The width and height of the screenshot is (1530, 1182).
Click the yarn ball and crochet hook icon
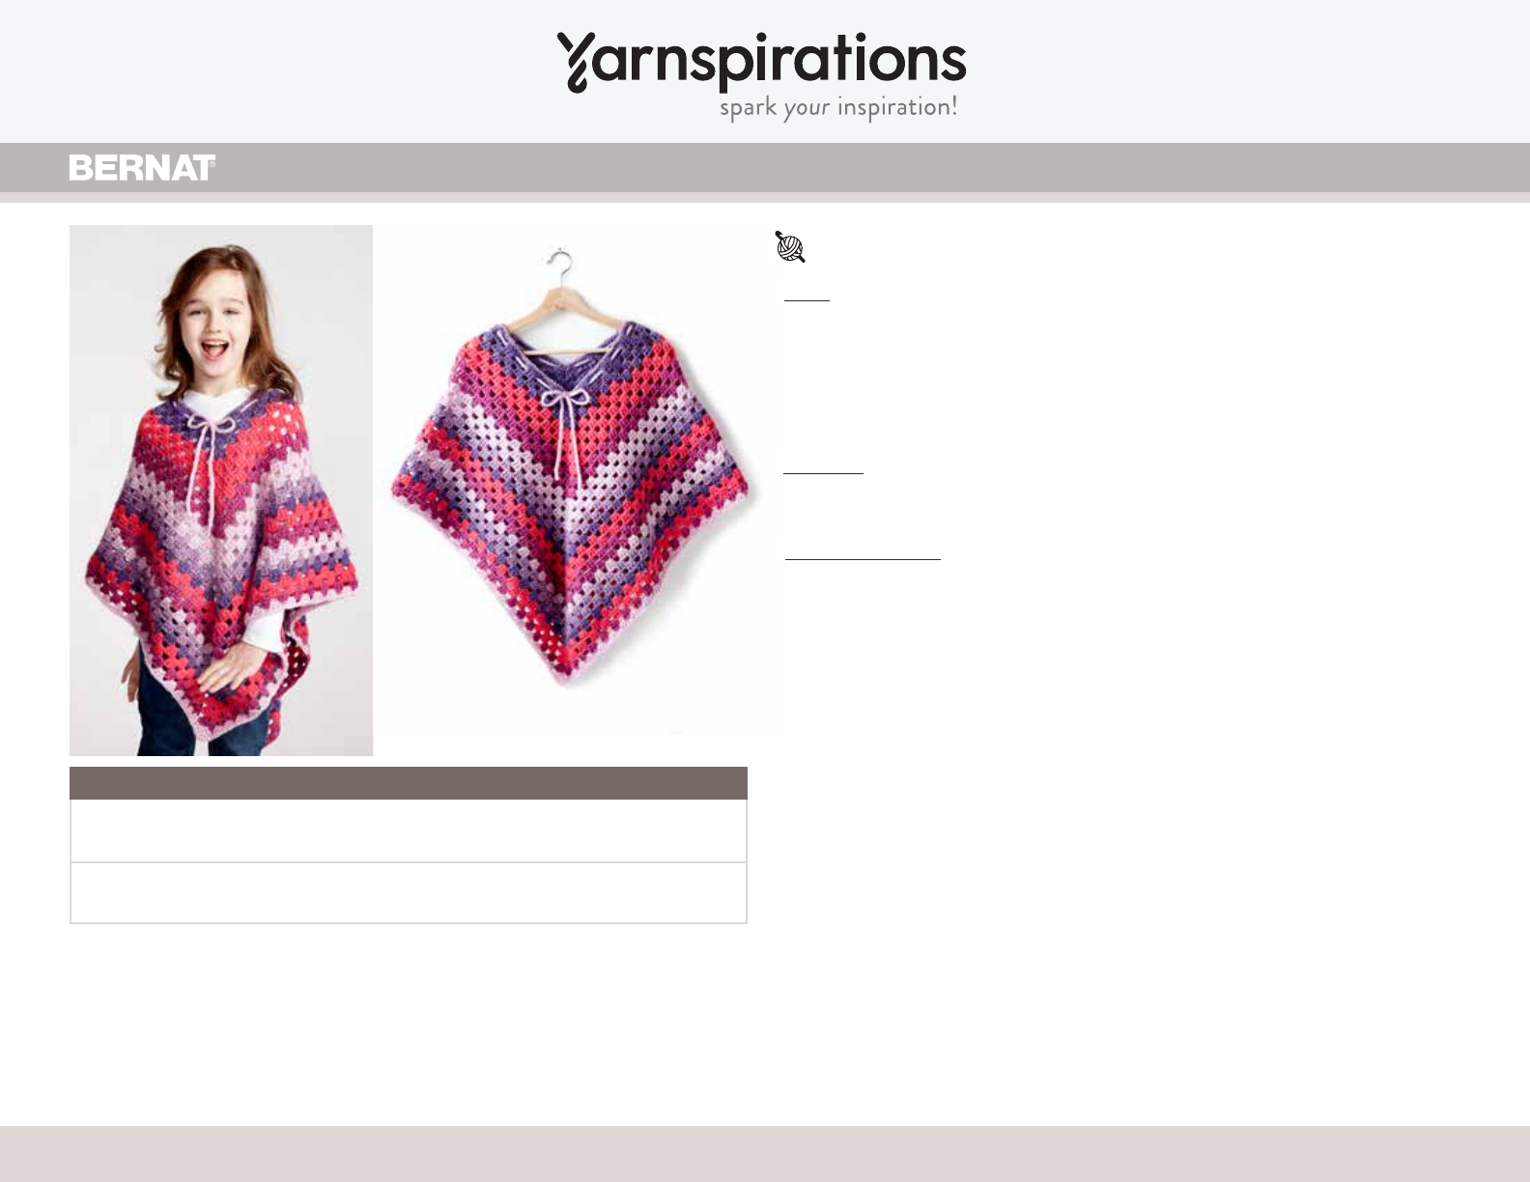(x=790, y=247)
